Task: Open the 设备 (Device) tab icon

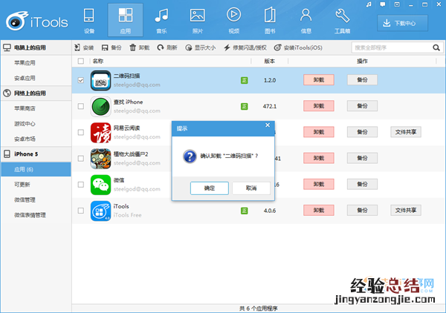Action: click(x=89, y=20)
